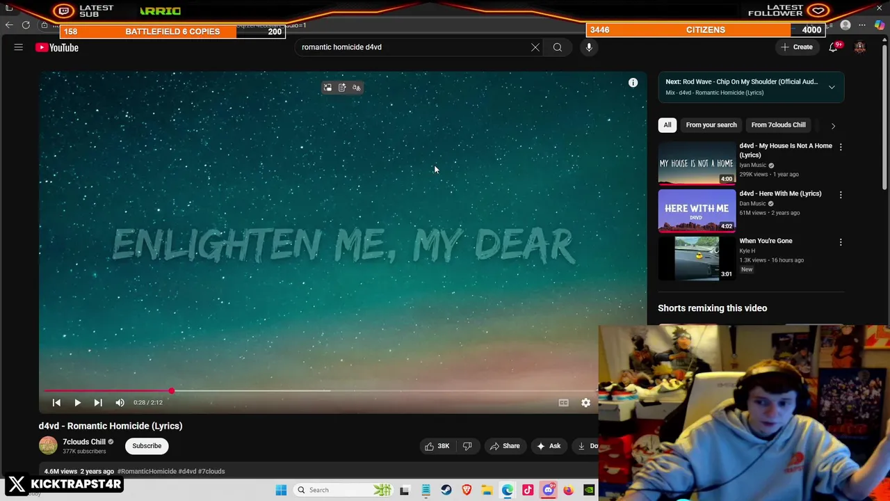Image resolution: width=890 pixels, height=501 pixels.
Task: Select the From 7clouds Chill chip
Action: (x=778, y=125)
